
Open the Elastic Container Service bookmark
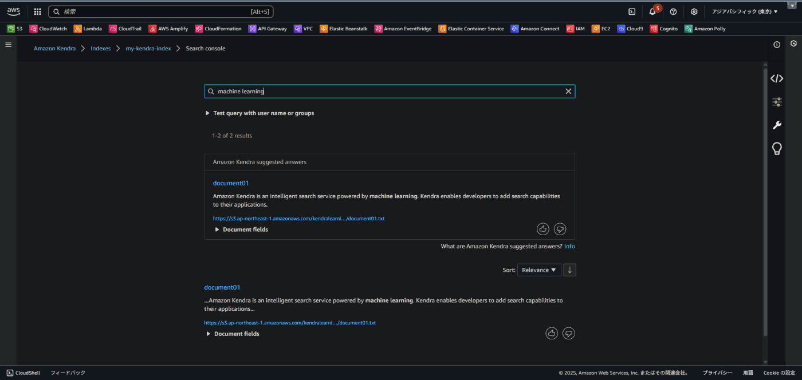pyautogui.click(x=471, y=29)
